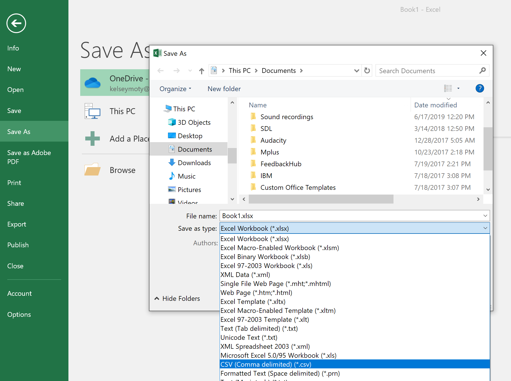Click the This PC computer icon in Save As page

tap(93, 111)
